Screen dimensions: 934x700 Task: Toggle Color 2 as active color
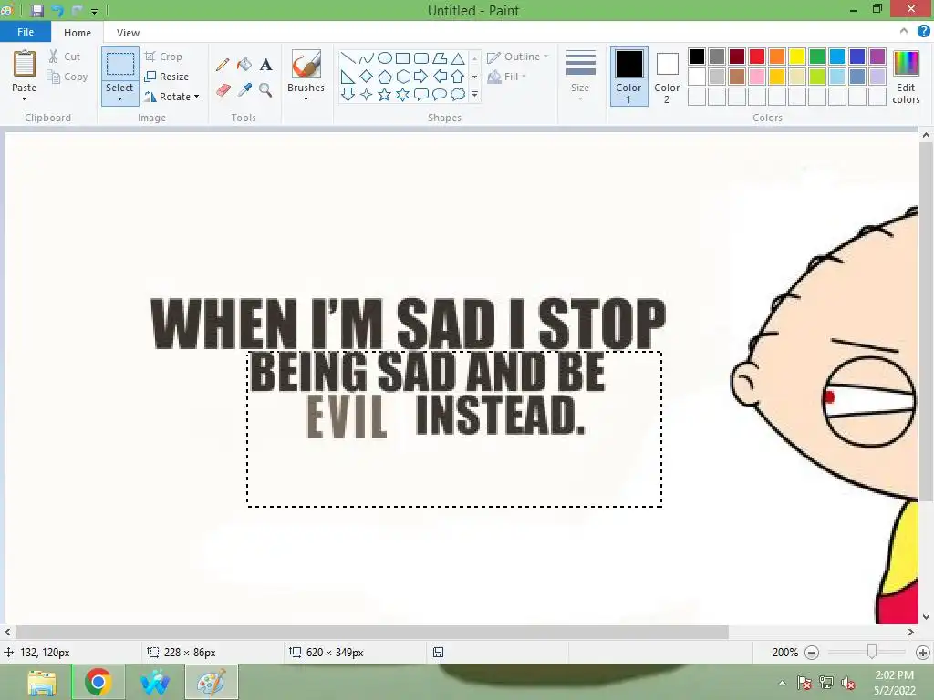coord(667,77)
